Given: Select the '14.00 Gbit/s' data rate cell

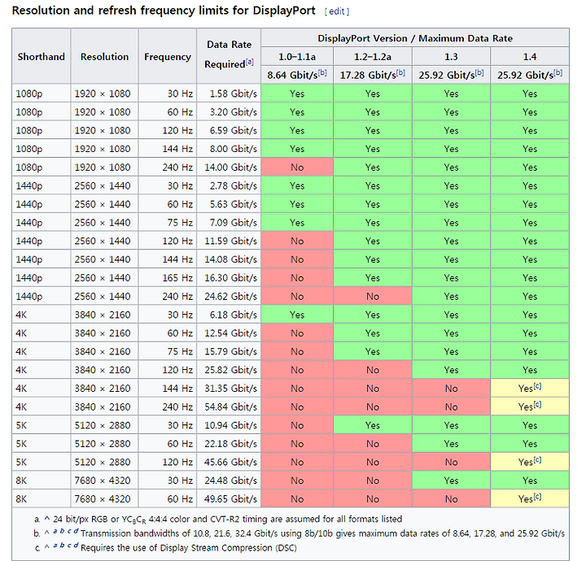Looking at the screenshot, I should pos(229,167).
